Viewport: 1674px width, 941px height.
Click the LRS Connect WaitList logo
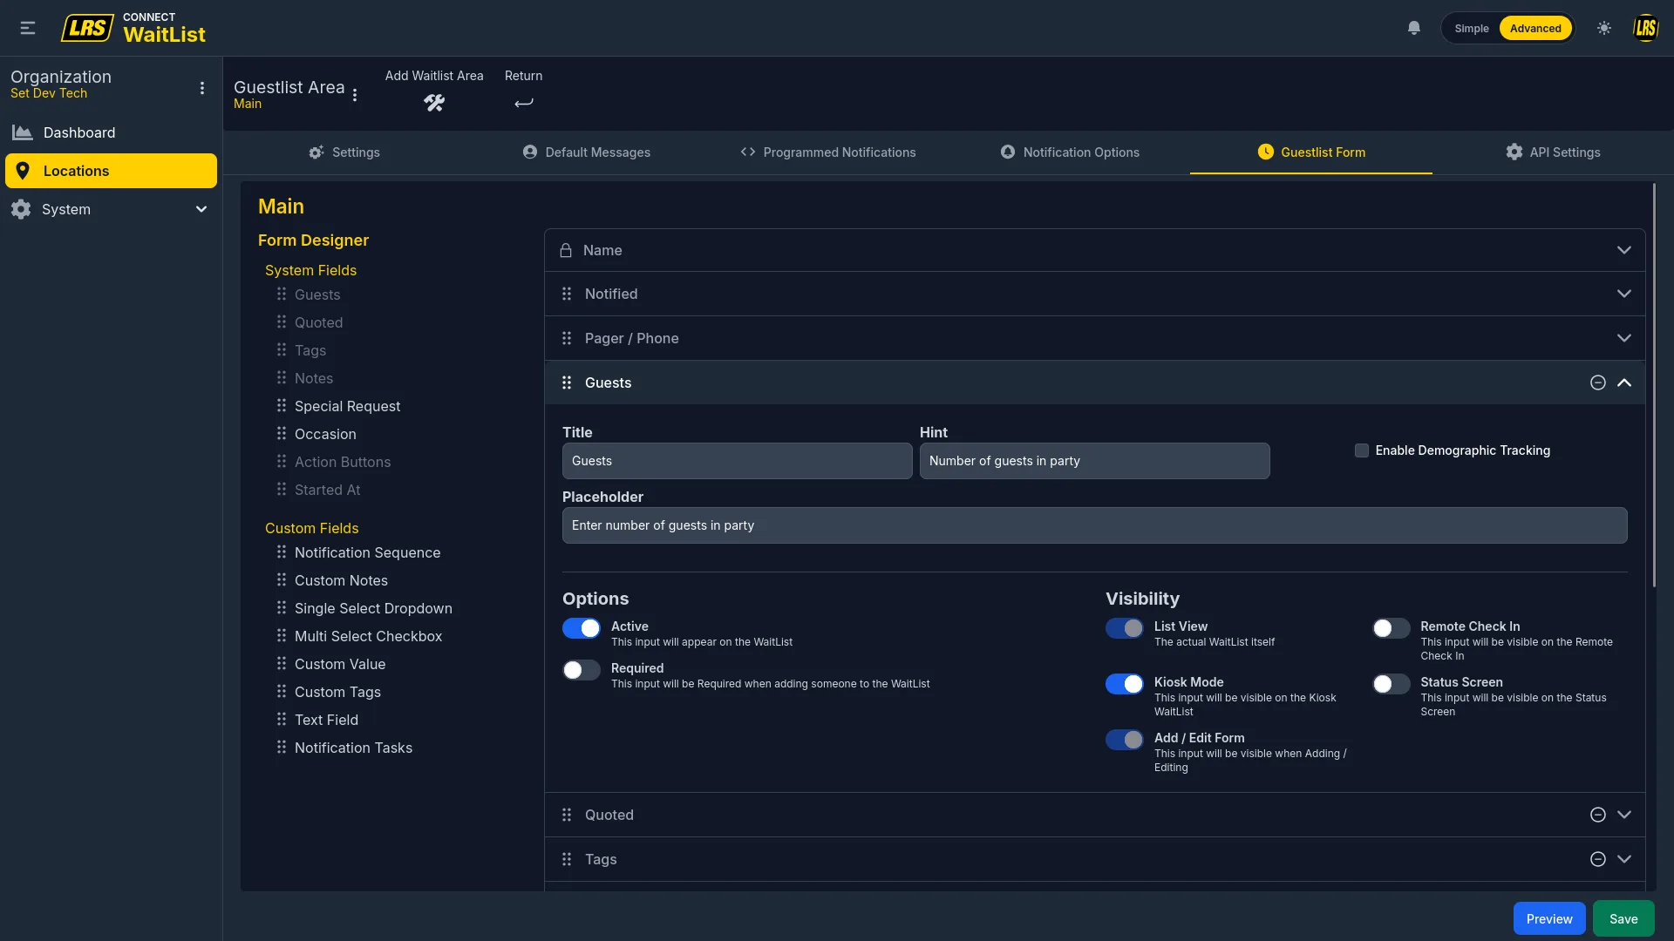tap(133, 28)
